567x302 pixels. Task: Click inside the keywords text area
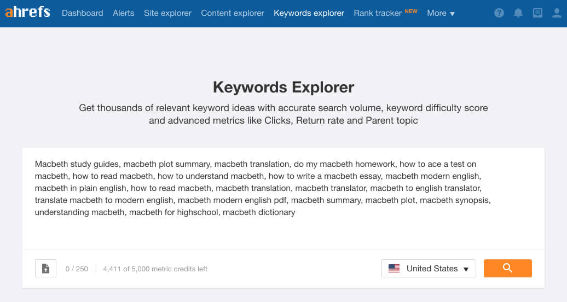(283, 198)
